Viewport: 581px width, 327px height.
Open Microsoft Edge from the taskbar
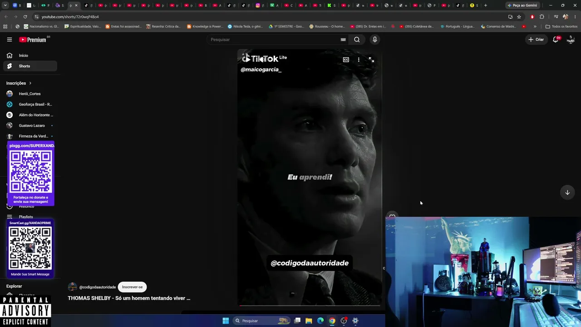(320, 321)
